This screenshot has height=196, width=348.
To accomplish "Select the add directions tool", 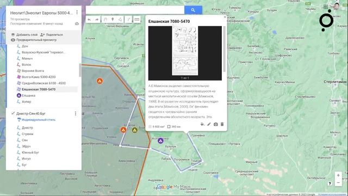I will coord(128,20).
